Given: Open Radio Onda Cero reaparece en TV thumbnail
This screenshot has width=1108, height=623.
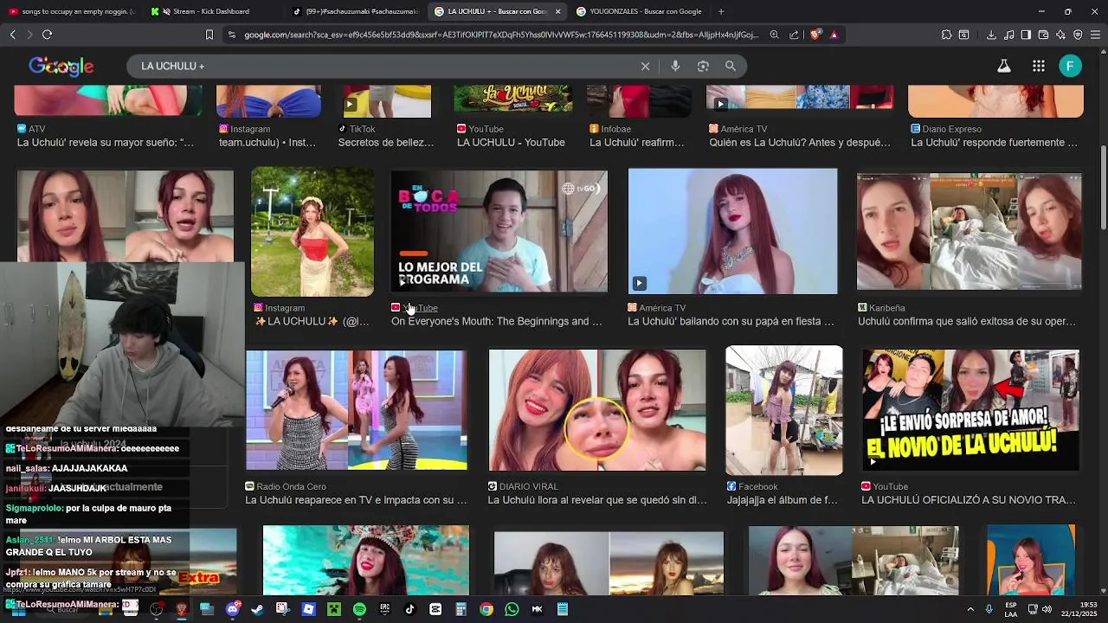Looking at the screenshot, I should point(356,409).
